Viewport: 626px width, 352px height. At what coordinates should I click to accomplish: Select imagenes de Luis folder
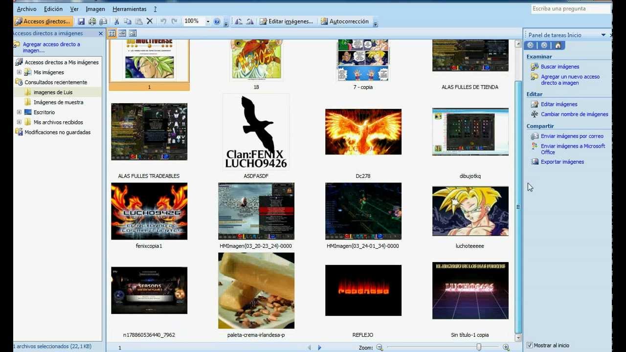click(53, 92)
